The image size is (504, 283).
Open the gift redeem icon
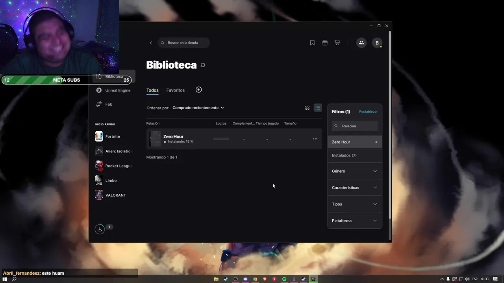[325, 43]
